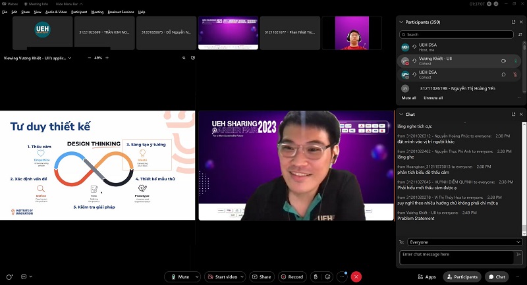Open the Audio & Video menu
The width and height of the screenshot is (527, 285).
[x=56, y=12]
